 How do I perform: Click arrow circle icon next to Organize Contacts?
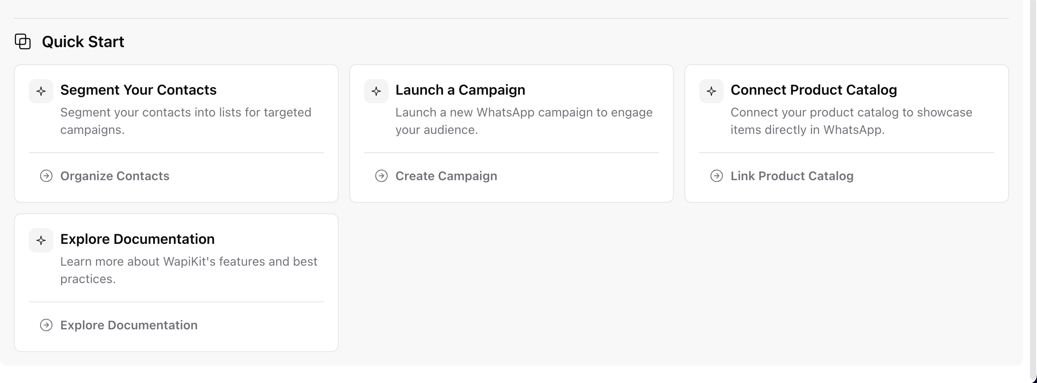click(x=46, y=176)
